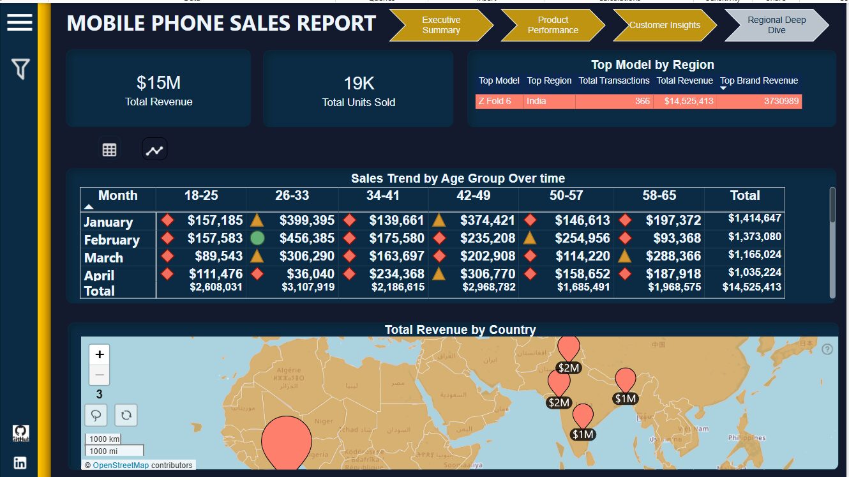Open the OpenStreetMap link
The height and width of the screenshot is (477, 849).
(x=121, y=466)
